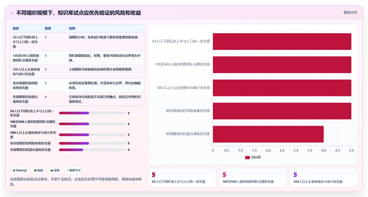Click the value 5 in the table's 高合规组织 row
368x197 pixels.
46,83
